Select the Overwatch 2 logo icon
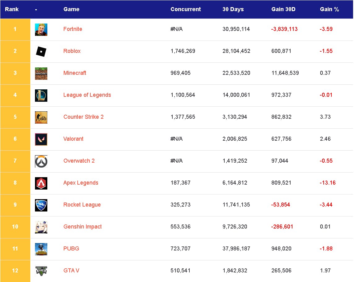The height and width of the screenshot is (282, 354). coord(41,161)
